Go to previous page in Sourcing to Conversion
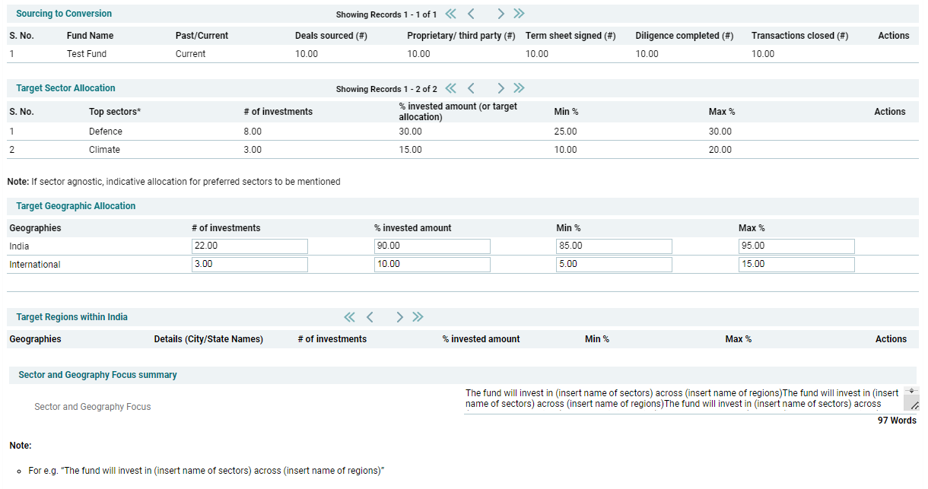 (471, 14)
